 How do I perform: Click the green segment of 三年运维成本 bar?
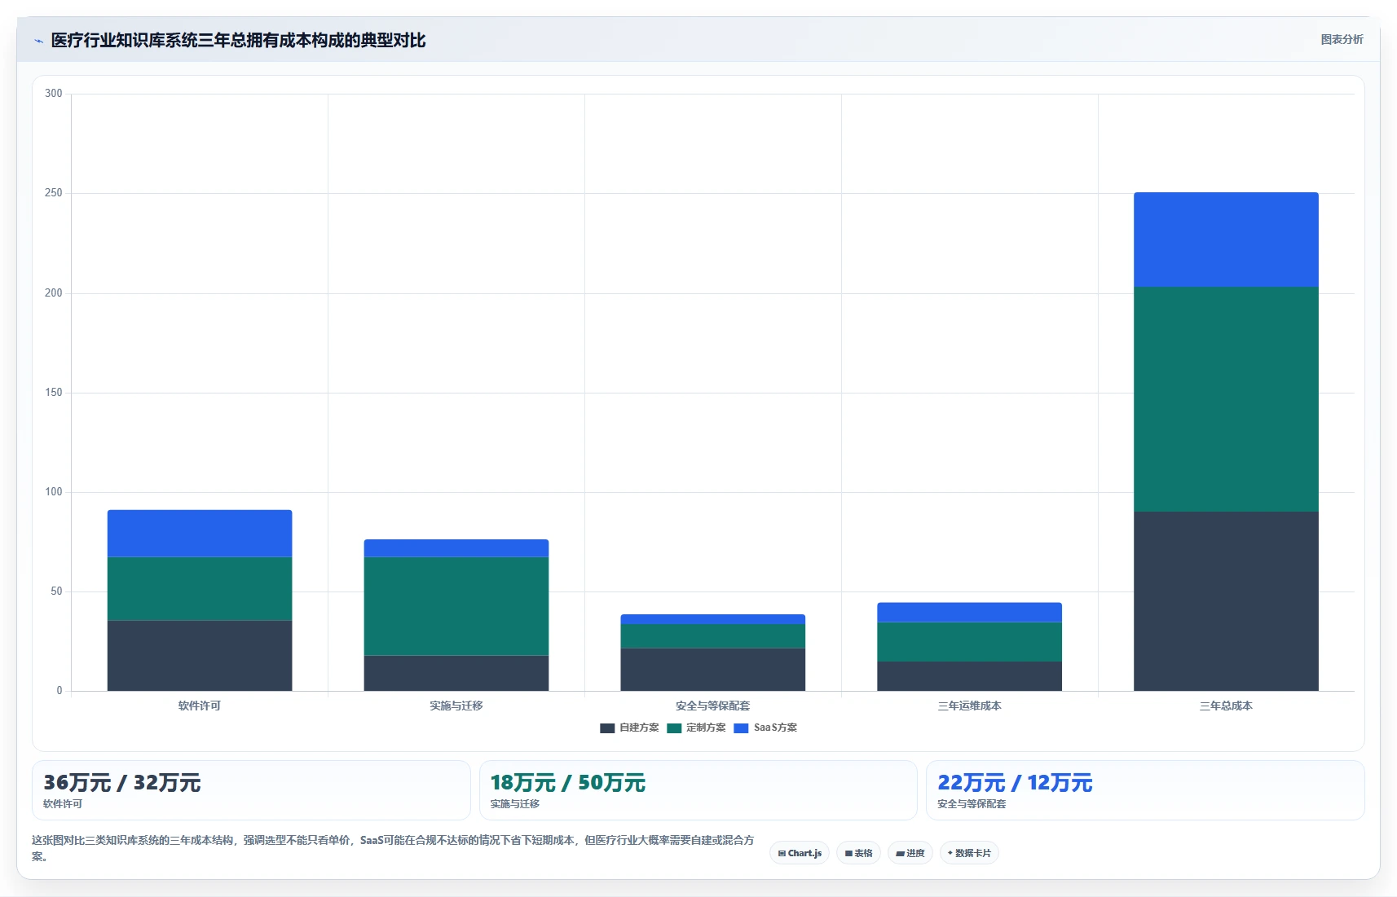969,642
